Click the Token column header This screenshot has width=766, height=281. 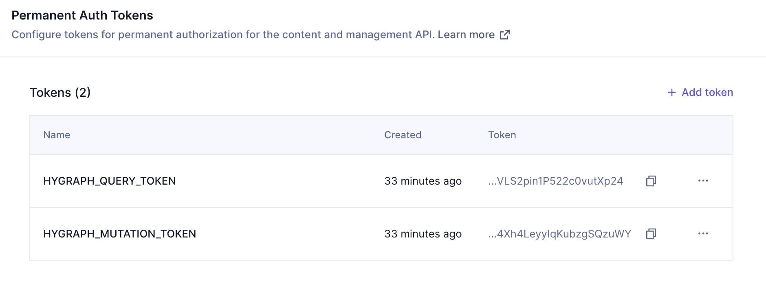(502, 135)
